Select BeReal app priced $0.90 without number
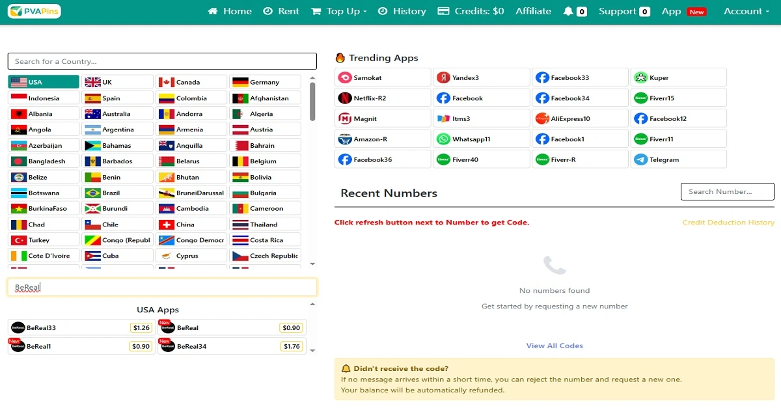 [232, 327]
